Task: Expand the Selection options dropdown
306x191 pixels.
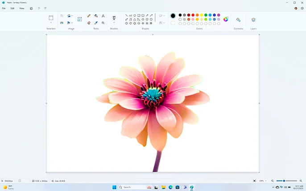Action: pyautogui.click(x=51, y=23)
